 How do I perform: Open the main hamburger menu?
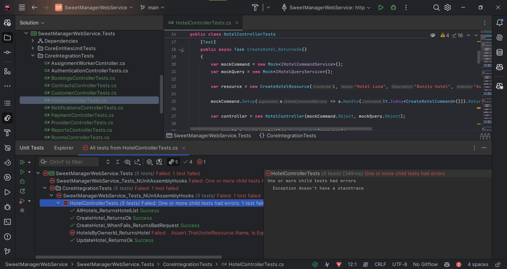tap(22, 7)
